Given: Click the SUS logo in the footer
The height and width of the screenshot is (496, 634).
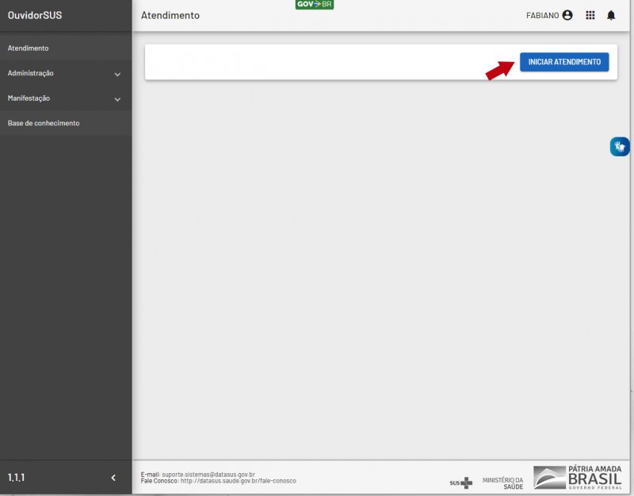Looking at the screenshot, I should tap(460, 482).
